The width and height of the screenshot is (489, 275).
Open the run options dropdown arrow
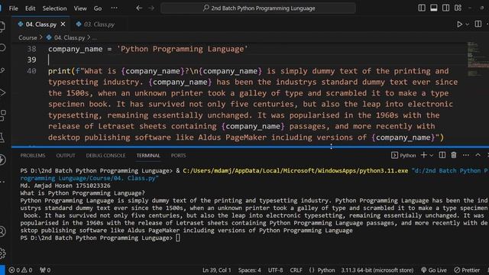[467, 24]
